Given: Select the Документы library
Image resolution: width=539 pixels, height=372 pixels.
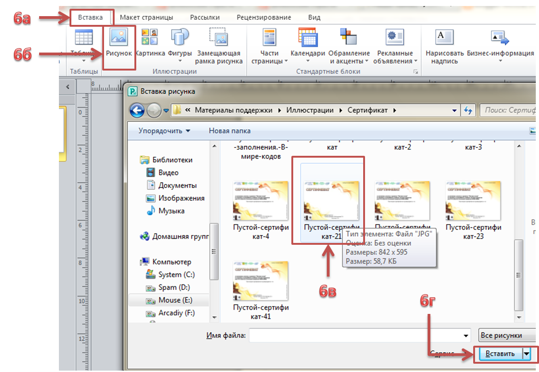Looking at the screenshot, I should (172, 185).
